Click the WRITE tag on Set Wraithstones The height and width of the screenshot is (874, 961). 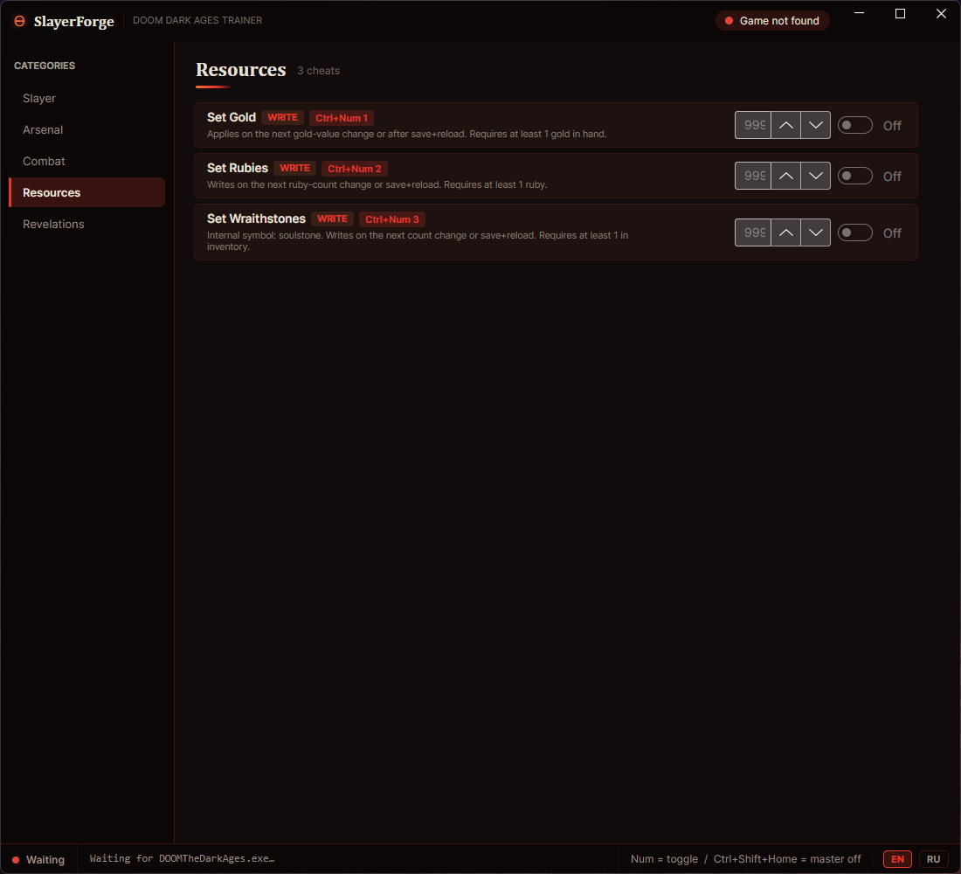tap(332, 219)
